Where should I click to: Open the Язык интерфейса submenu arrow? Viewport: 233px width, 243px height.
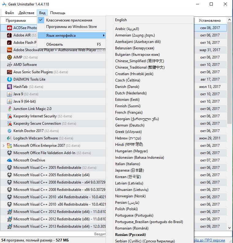coord(103,36)
